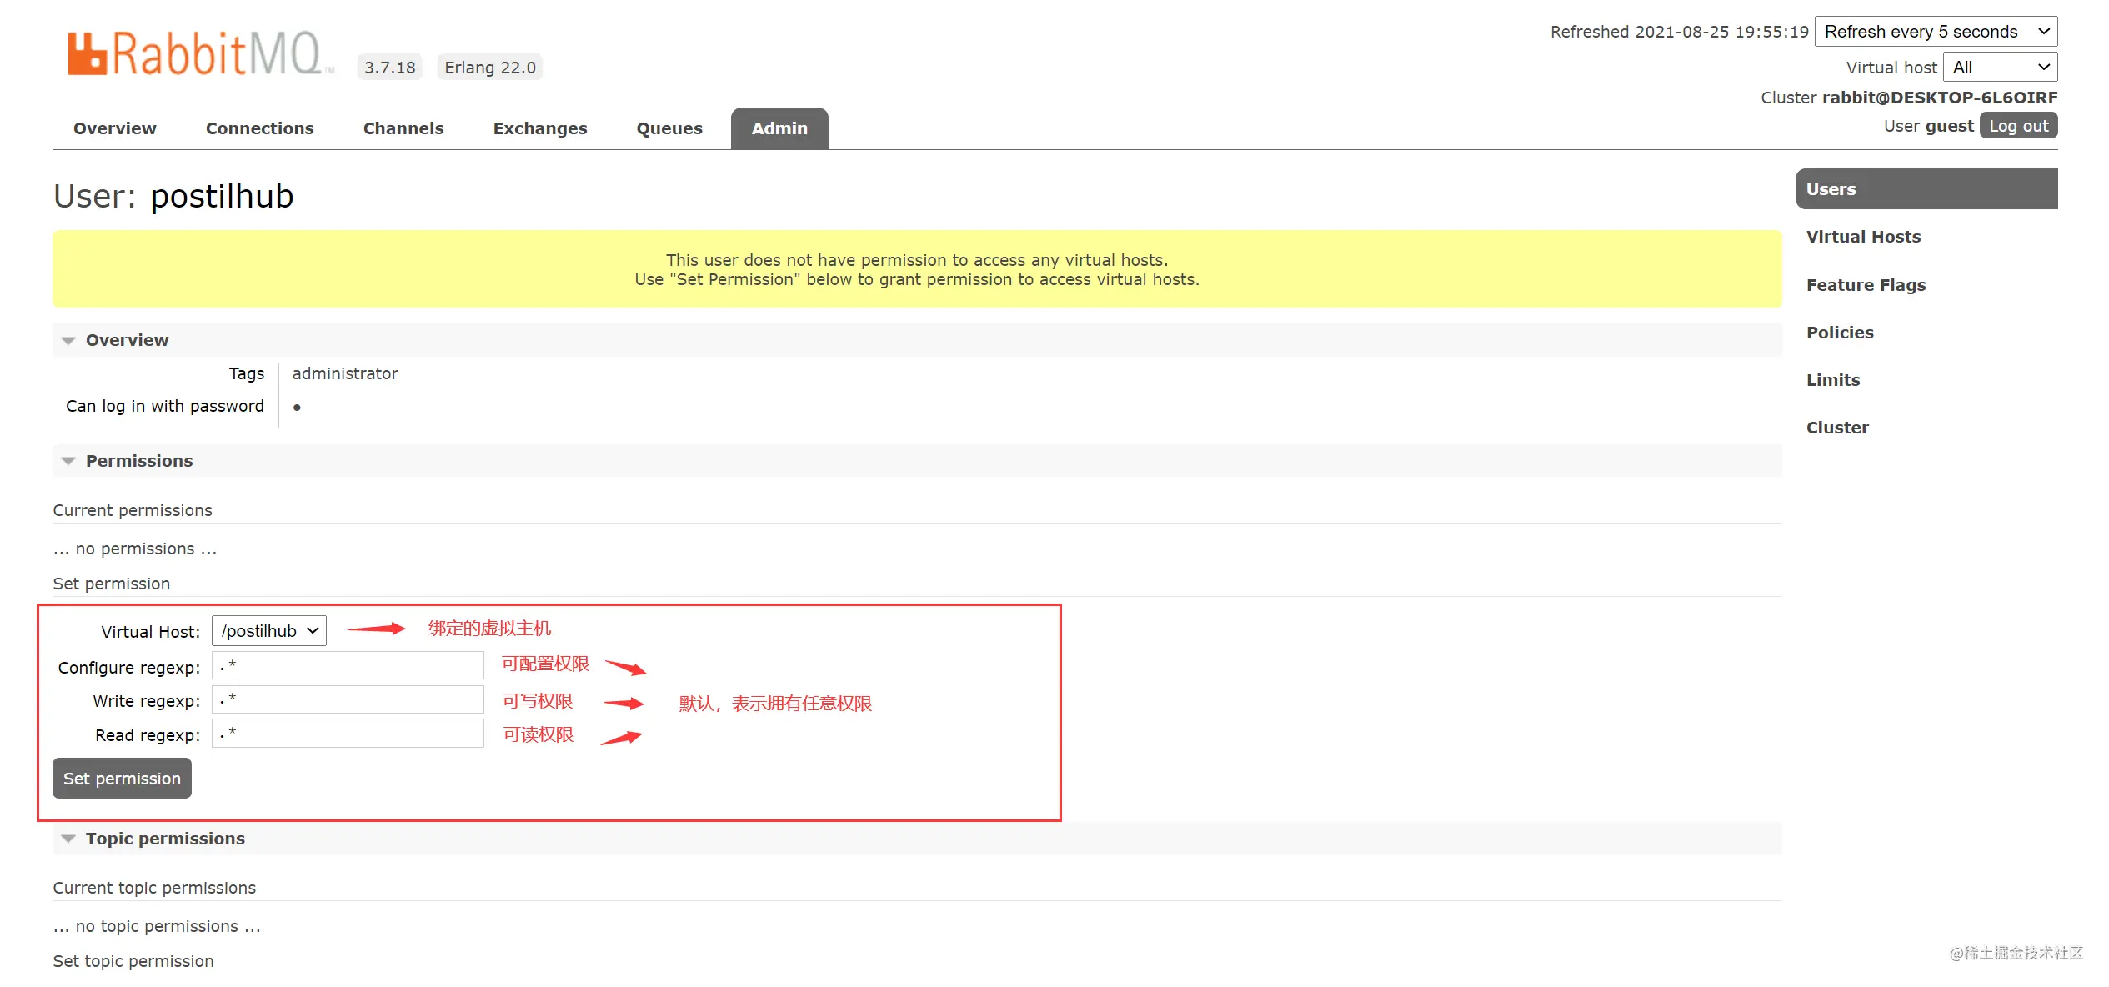This screenshot has height=987, width=2109.
Task: Click the 'Refreshed 2021-08-25 19:55:19' timestamp
Action: click(x=1679, y=32)
